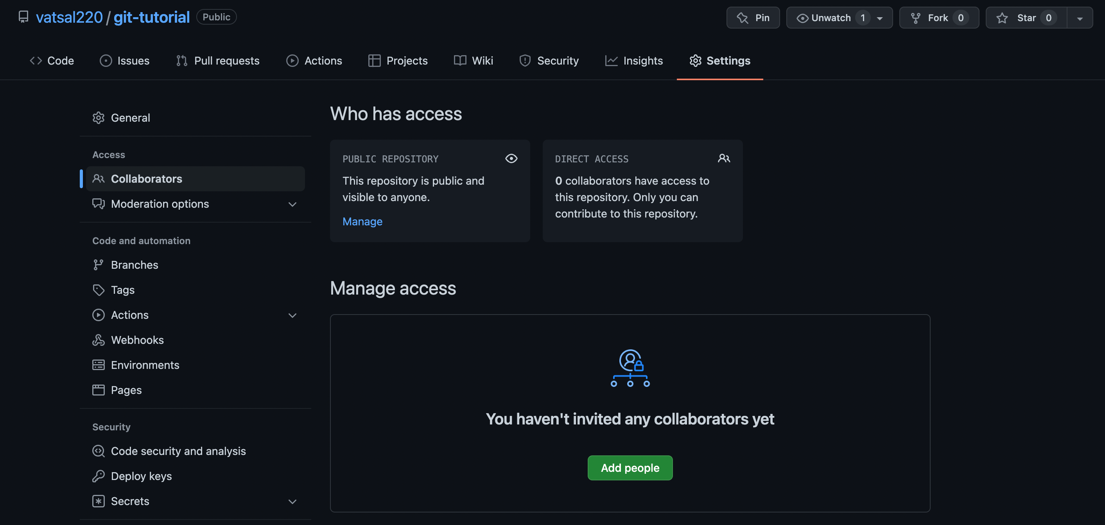Screen dimensions: 1105x525
Task: Pin this repository with the Pin button
Action: click(753, 18)
